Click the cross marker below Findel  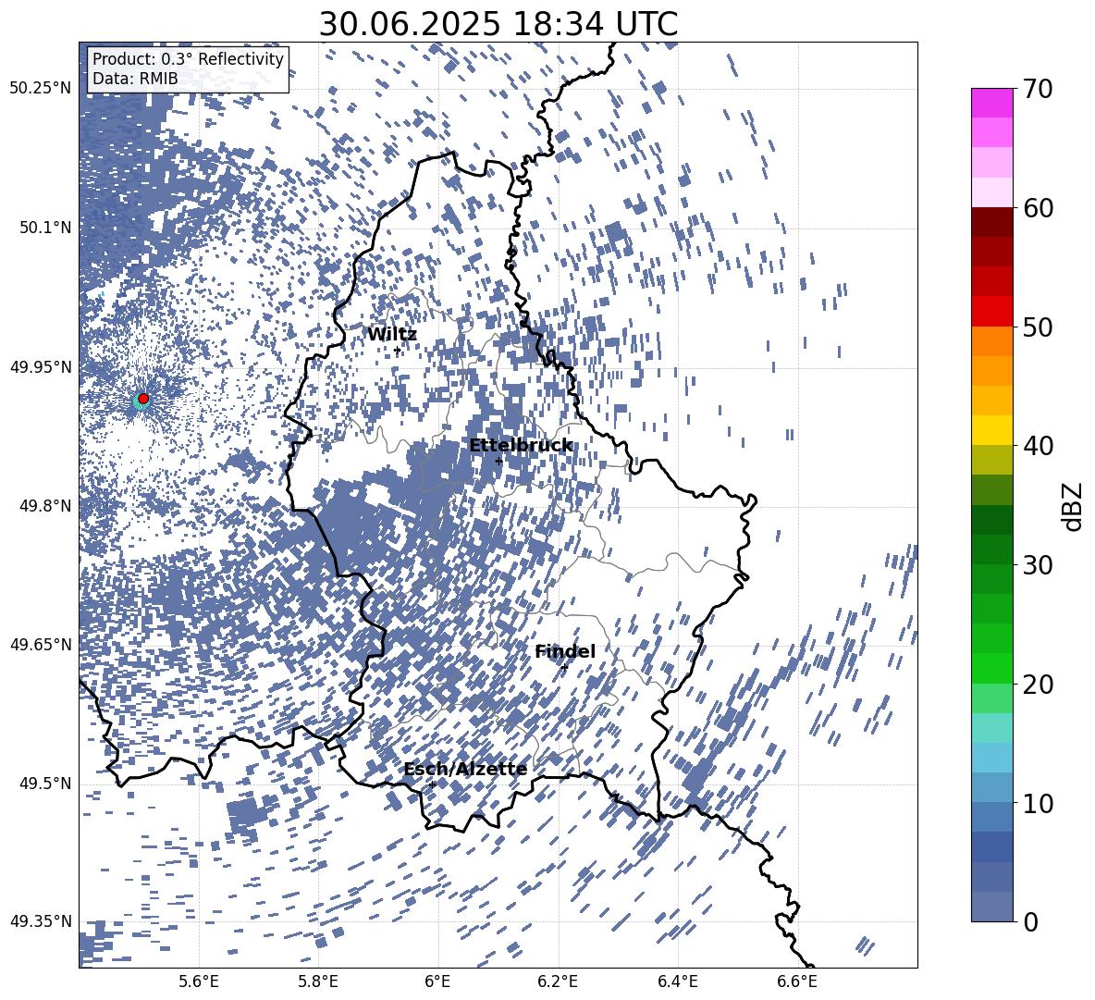(565, 668)
